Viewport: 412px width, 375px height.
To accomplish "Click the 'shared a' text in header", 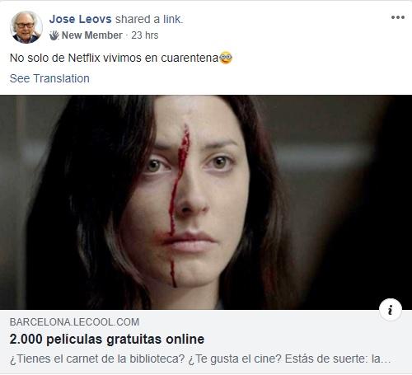I will tap(138, 19).
